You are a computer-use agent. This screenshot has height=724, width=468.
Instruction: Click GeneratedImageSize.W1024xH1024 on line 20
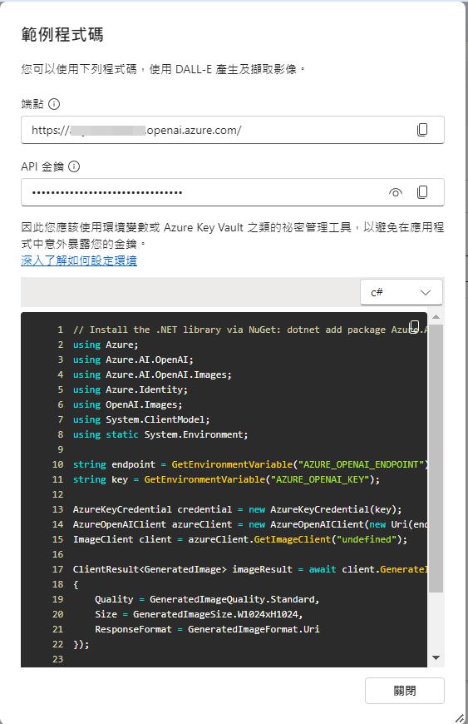click(217, 614)
